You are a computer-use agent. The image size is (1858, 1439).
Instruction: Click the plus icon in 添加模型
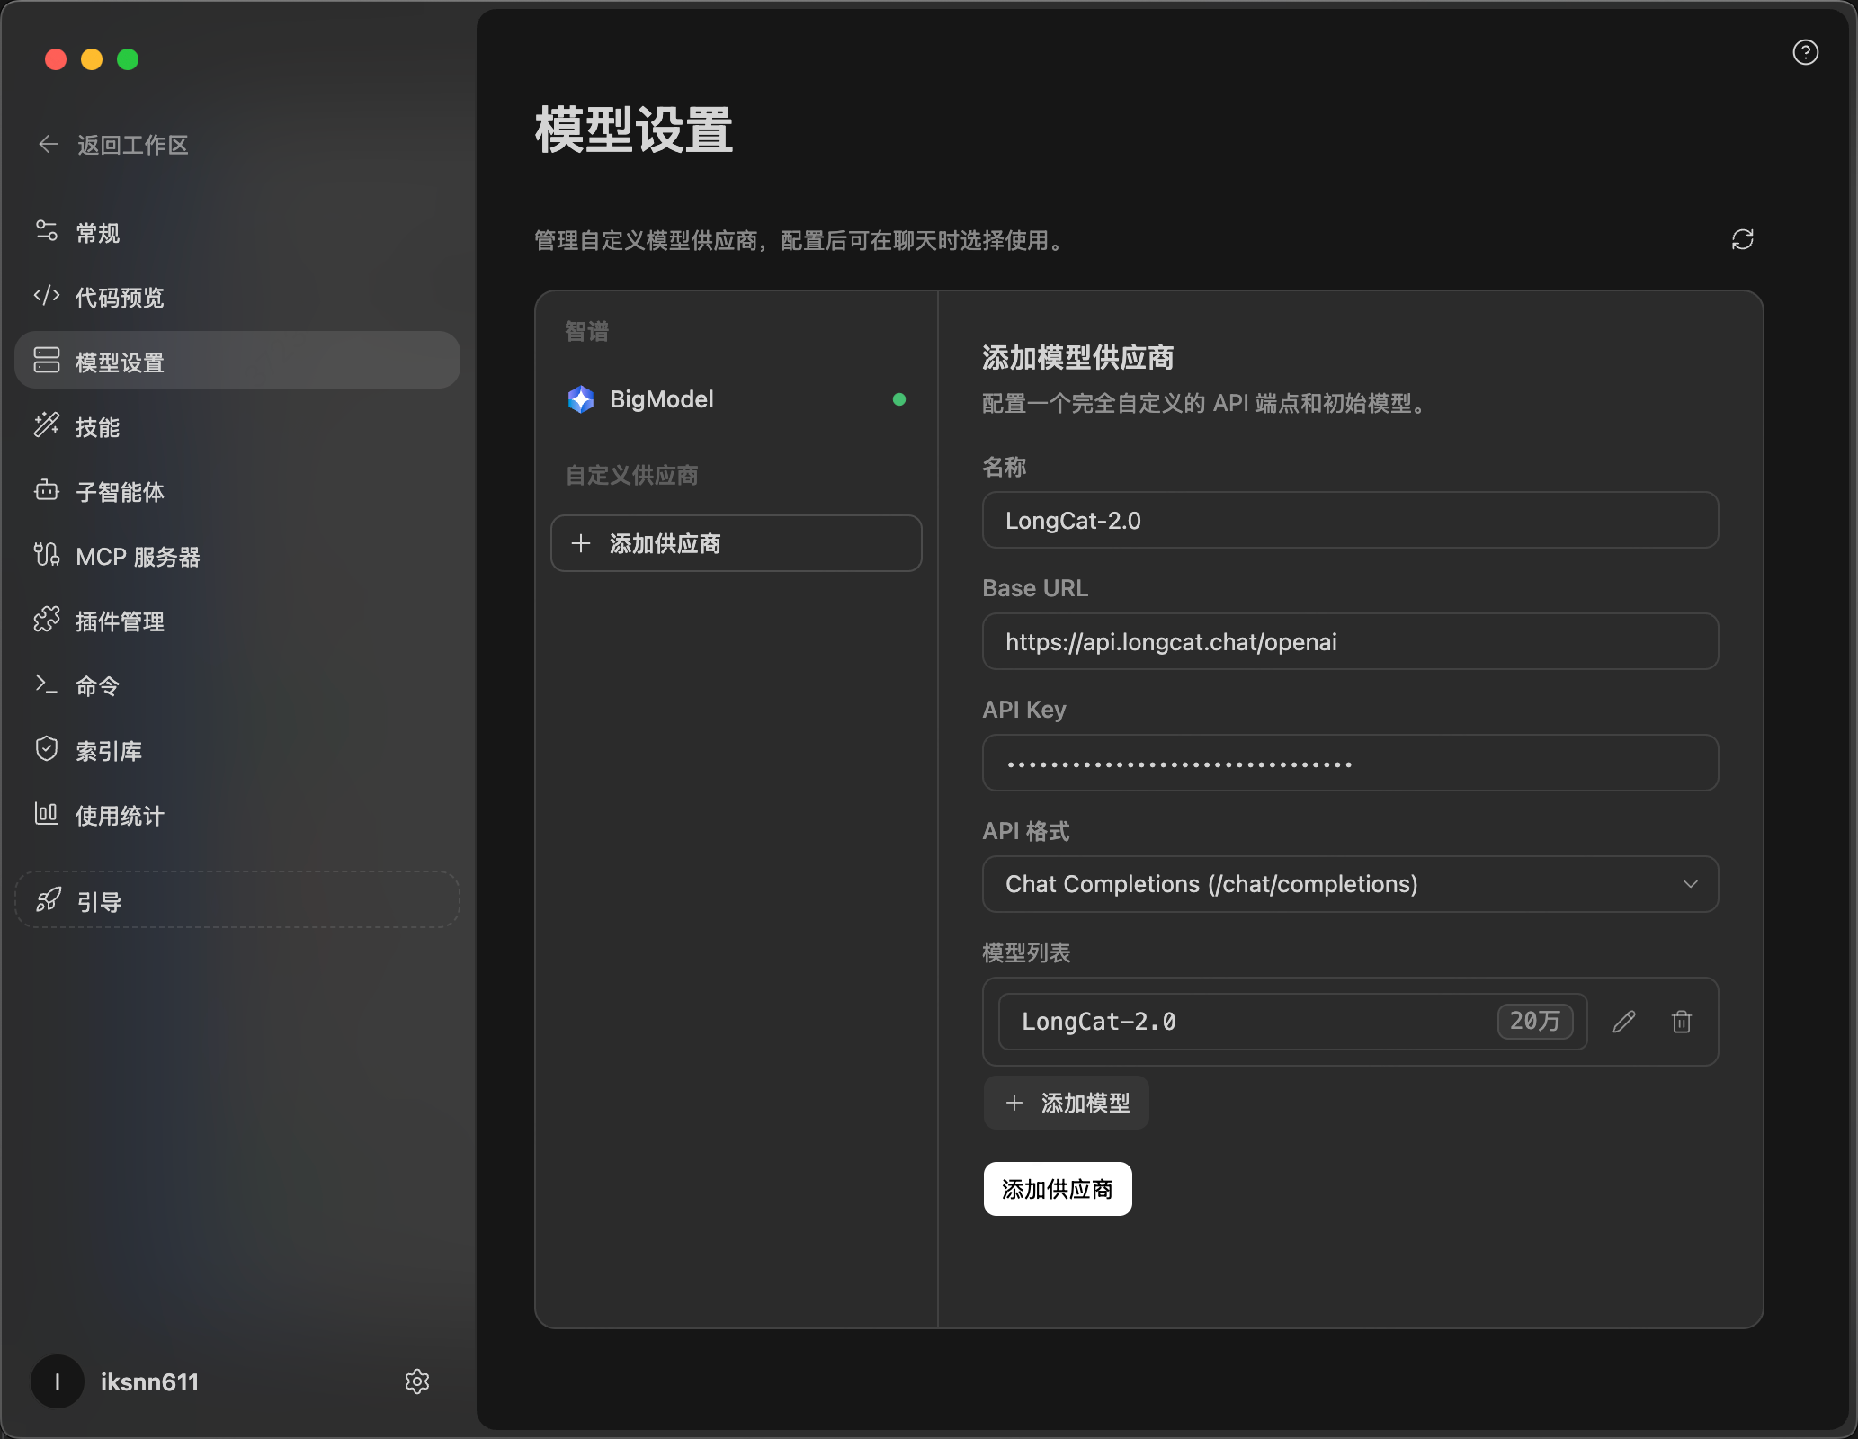tap(1014, 1103)
